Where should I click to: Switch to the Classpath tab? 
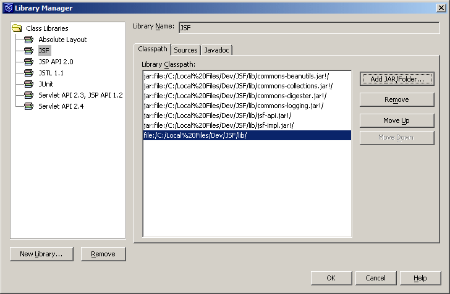tap(153, 49)
